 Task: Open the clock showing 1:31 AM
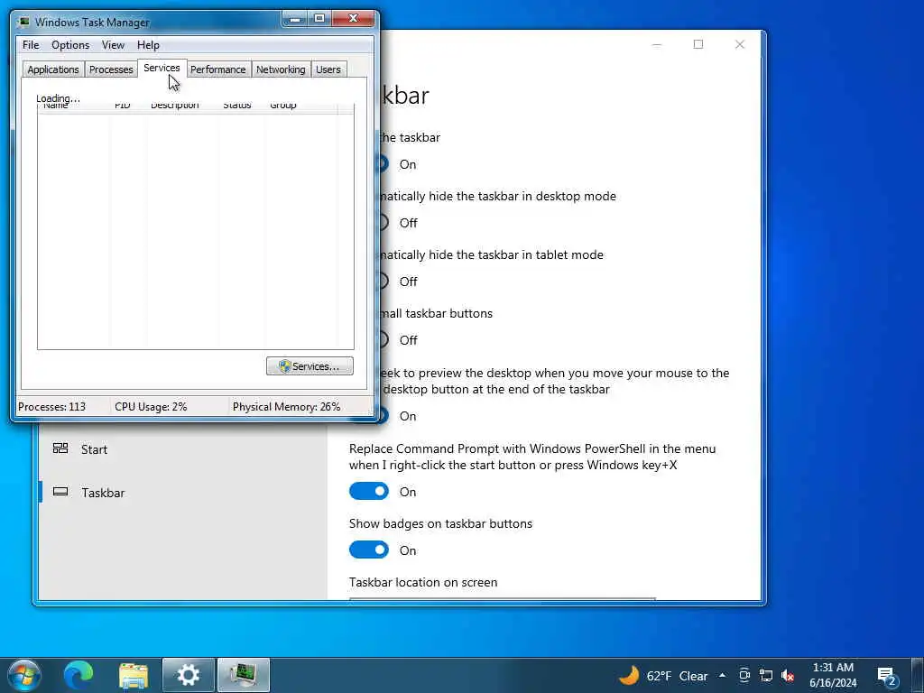[833, 675]
